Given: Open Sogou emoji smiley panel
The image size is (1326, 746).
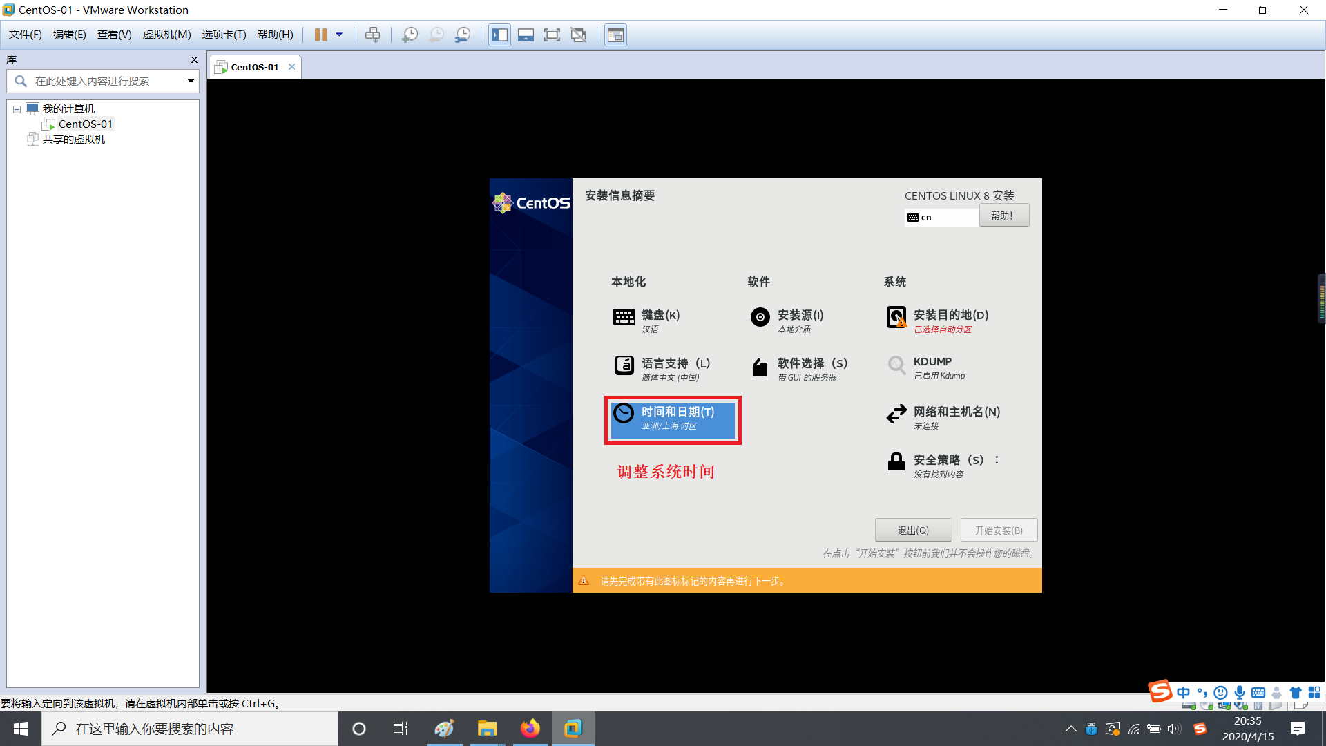Looking at the screenshot, I should pyautogui.click(x=1220, y=692).
